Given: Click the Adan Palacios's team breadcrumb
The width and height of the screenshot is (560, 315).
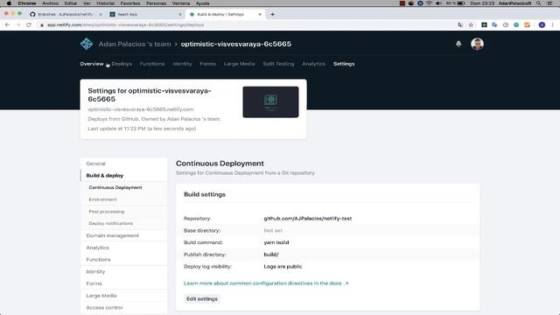Looking at the screenshot, I should pyautogui.click(x=135, y=44).
